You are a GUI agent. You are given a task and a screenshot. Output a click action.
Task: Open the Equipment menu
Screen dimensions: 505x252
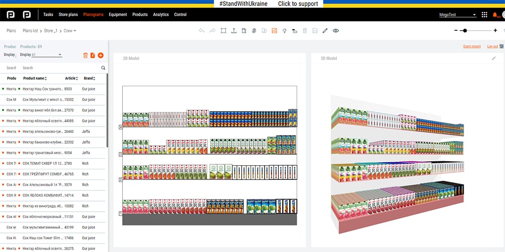pos(118,15)
